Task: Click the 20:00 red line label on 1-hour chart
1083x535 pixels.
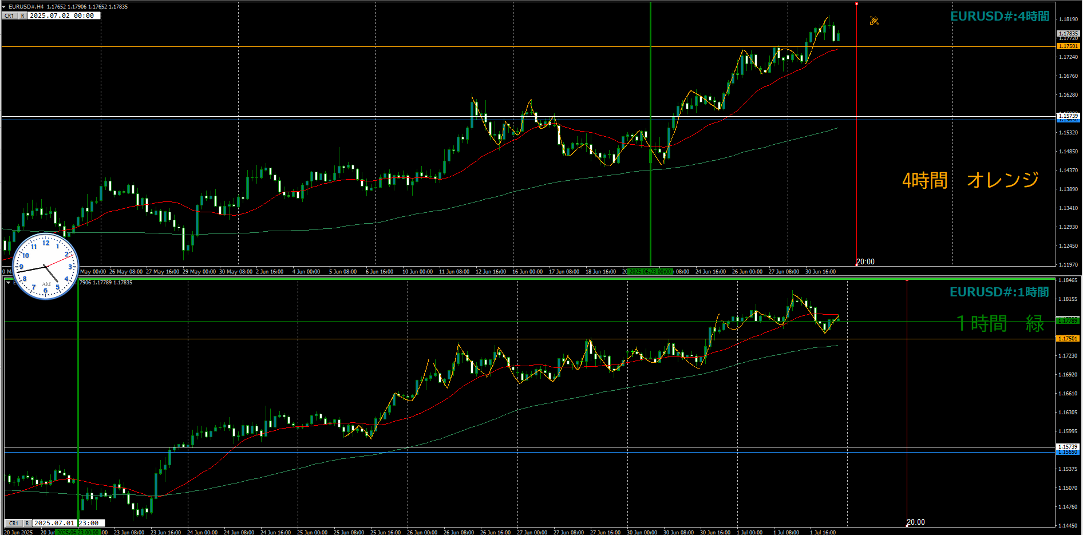Action: (x=916, y=522)
